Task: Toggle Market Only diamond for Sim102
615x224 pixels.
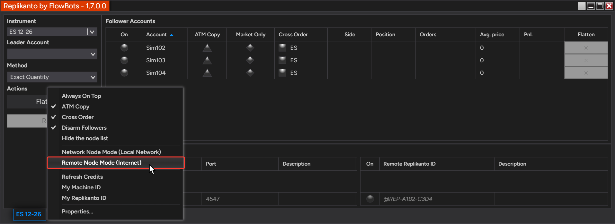Action: click(250, 48)
